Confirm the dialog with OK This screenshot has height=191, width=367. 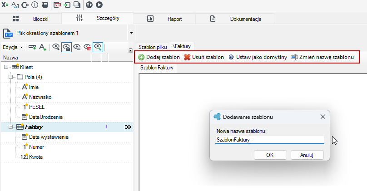(x=270, y=155)
